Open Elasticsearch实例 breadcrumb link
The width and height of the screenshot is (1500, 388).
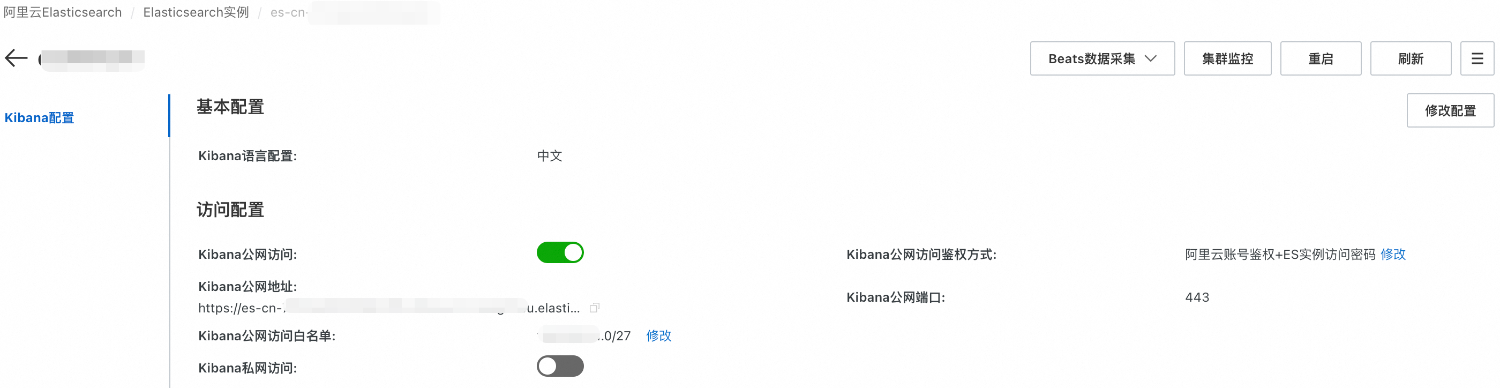(x=196, y=12)
